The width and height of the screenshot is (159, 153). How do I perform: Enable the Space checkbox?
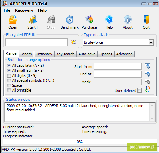click(x=9, y=85)
